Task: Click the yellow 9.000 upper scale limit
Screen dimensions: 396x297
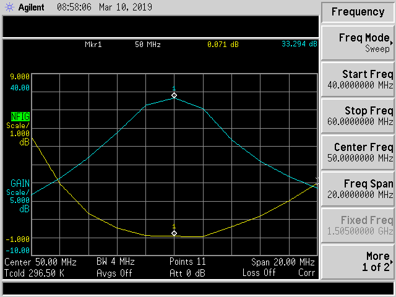Action: click(20, 77)
